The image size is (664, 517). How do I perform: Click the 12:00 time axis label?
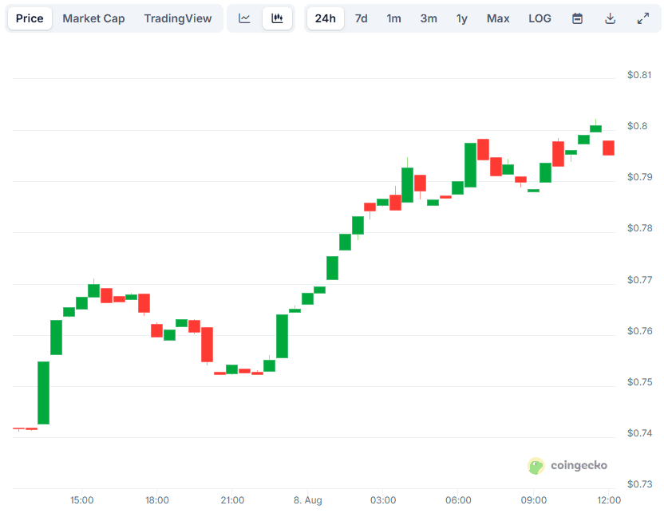click(609, 500)
